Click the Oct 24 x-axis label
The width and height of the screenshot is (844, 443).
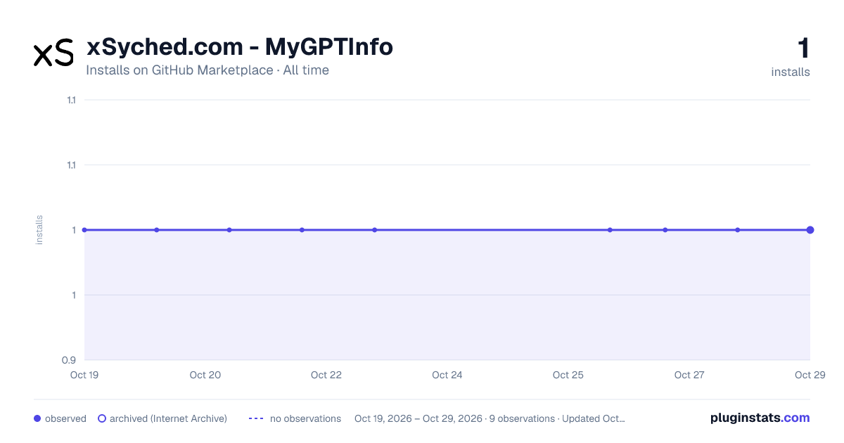447,375
